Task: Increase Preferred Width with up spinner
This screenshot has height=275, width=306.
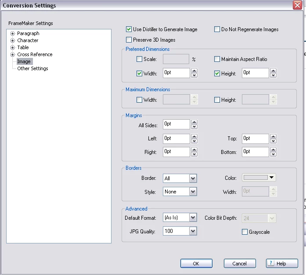Action: (x=194, y=71)
